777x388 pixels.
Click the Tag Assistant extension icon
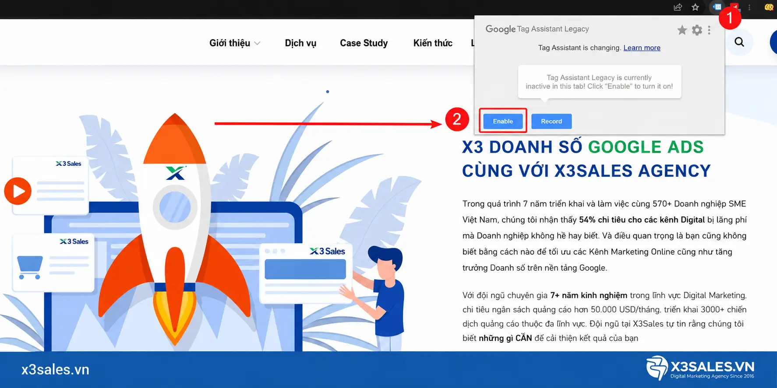(x=717, y=7)
